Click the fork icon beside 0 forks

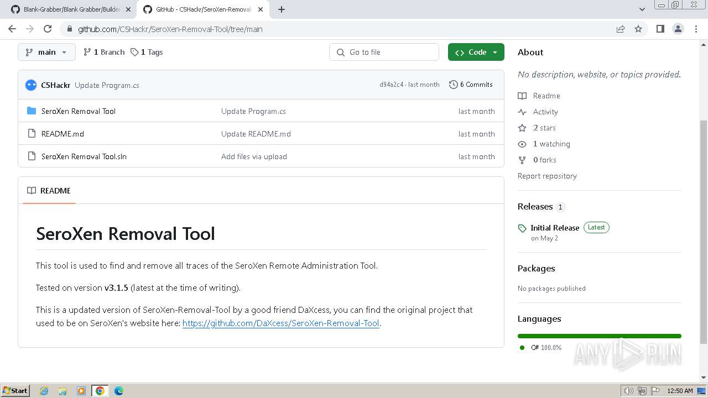click(x=522, y=160)
